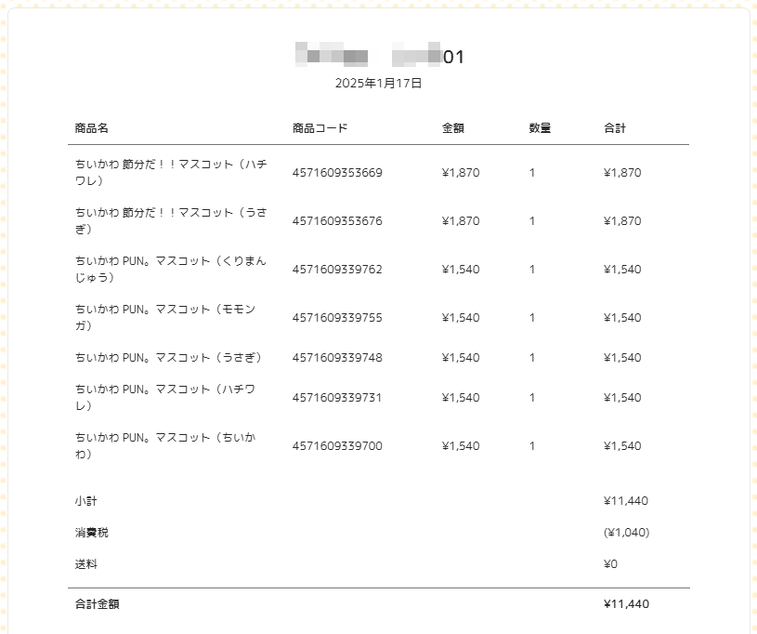Select product code 4571609339731
Image resolution: width=757 pixels, height=634 pixels.
337,398
